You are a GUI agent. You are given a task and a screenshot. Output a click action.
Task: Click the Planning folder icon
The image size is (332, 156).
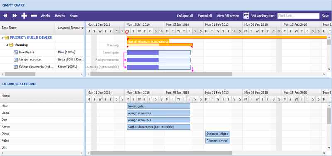(11, 45)
